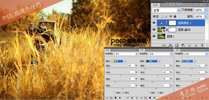
Task: Switch to the 图层 tab
Action: [x=155, y=5]
